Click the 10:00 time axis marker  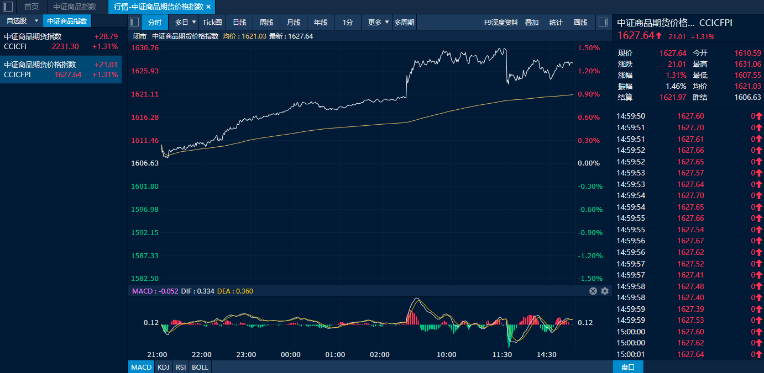click(447, 355)
